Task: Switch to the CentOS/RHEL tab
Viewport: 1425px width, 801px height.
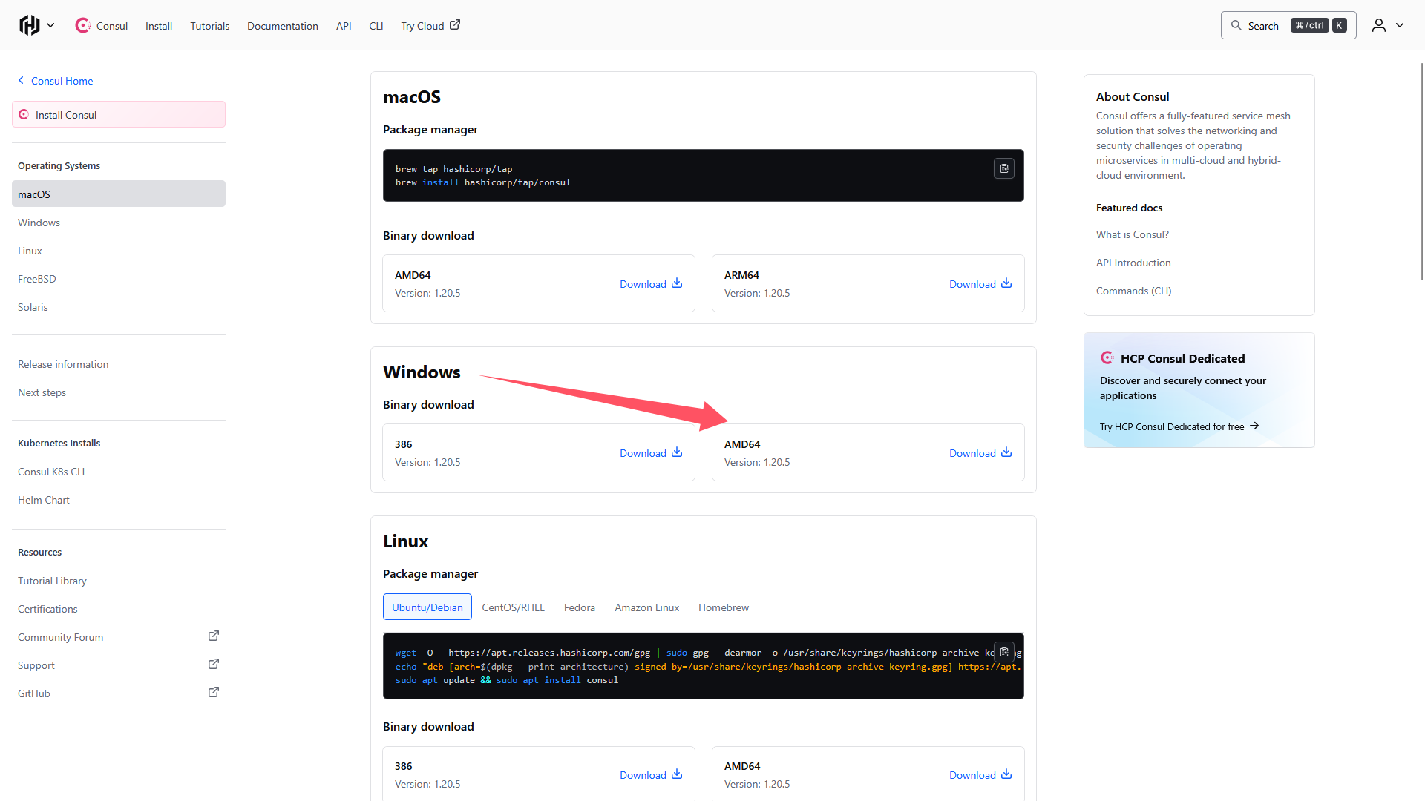Action: point(513,607)
